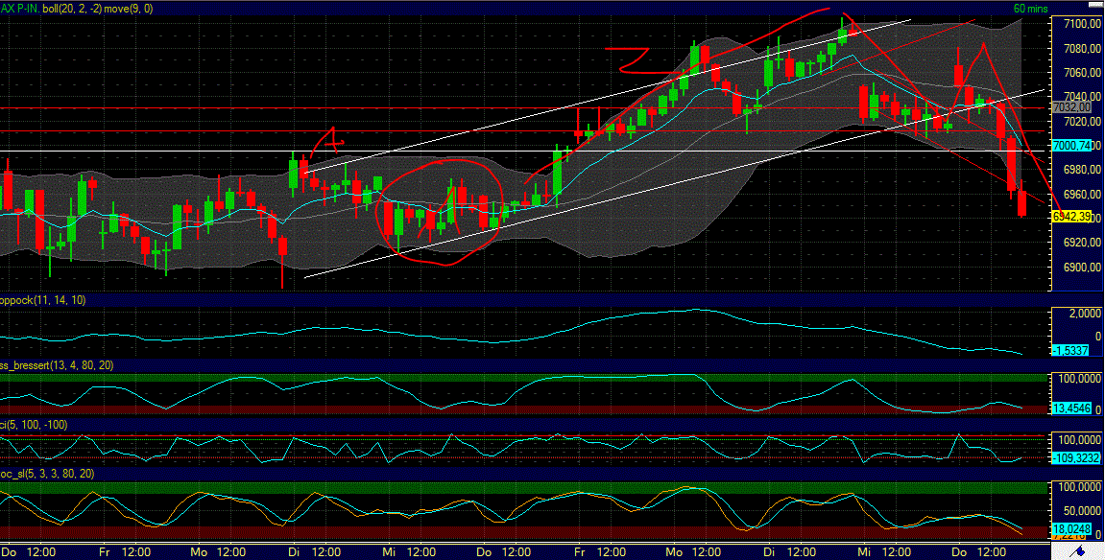This screenshot has height=560, width=1105.
Task: Open the stoc_sl value badge 18,0248
Action: click(x=1072, y=528)
